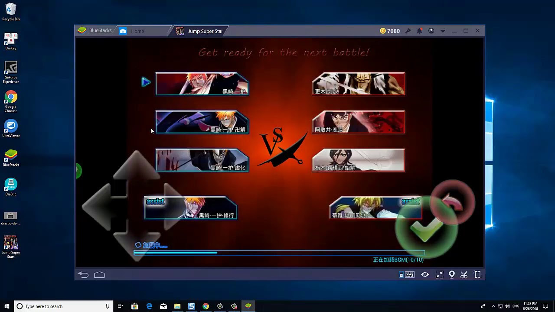This screenshot has height=312, width=555.
Task: Open Edge browser from taskbar
Action: pos(149,306)
